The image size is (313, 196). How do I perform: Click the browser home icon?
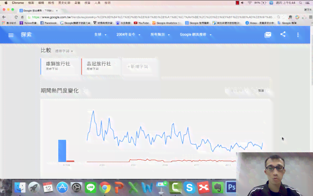22,17
